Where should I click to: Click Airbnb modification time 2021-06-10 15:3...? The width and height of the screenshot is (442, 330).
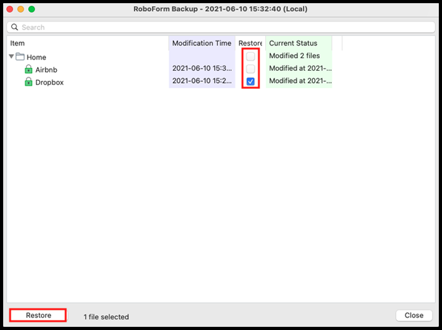coord(202,68)
